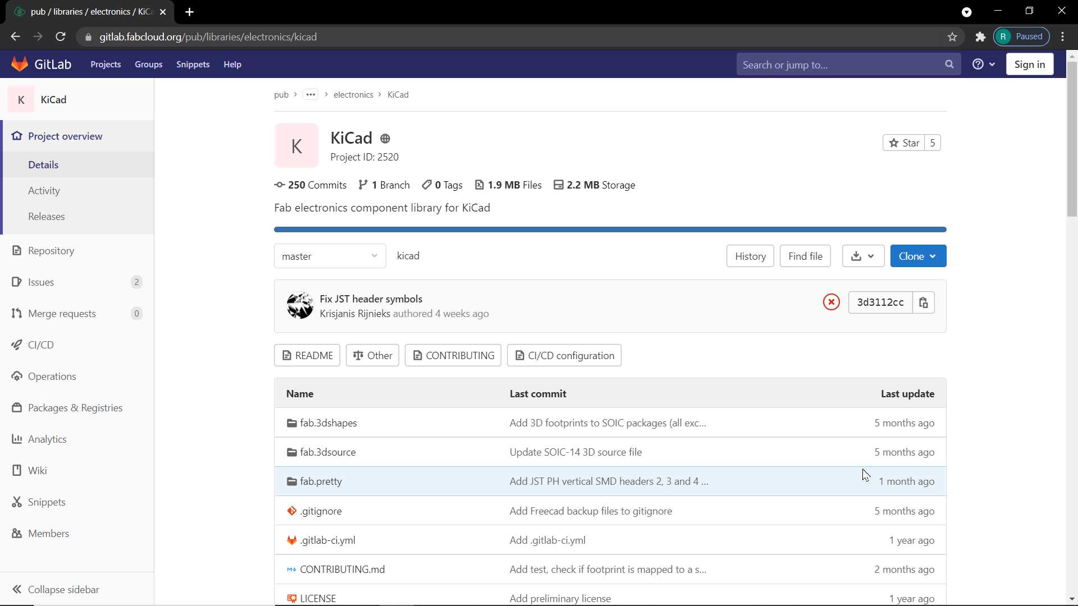Open Operations in sidebar
Screen dimensions: 1078x606
tap(77, 377)
